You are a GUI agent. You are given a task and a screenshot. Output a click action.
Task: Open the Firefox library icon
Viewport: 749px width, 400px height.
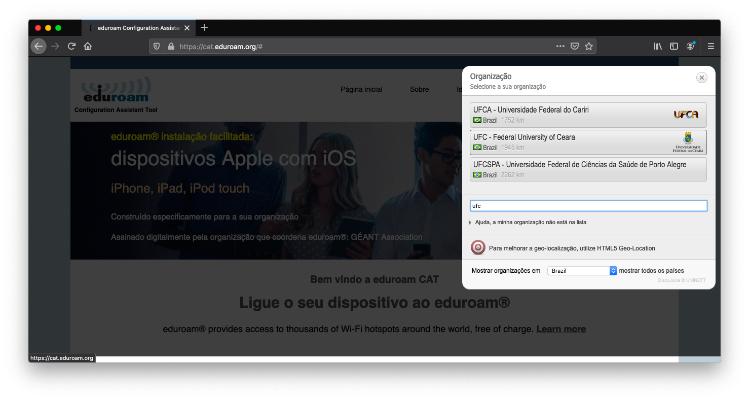click(x=658, y=46)
